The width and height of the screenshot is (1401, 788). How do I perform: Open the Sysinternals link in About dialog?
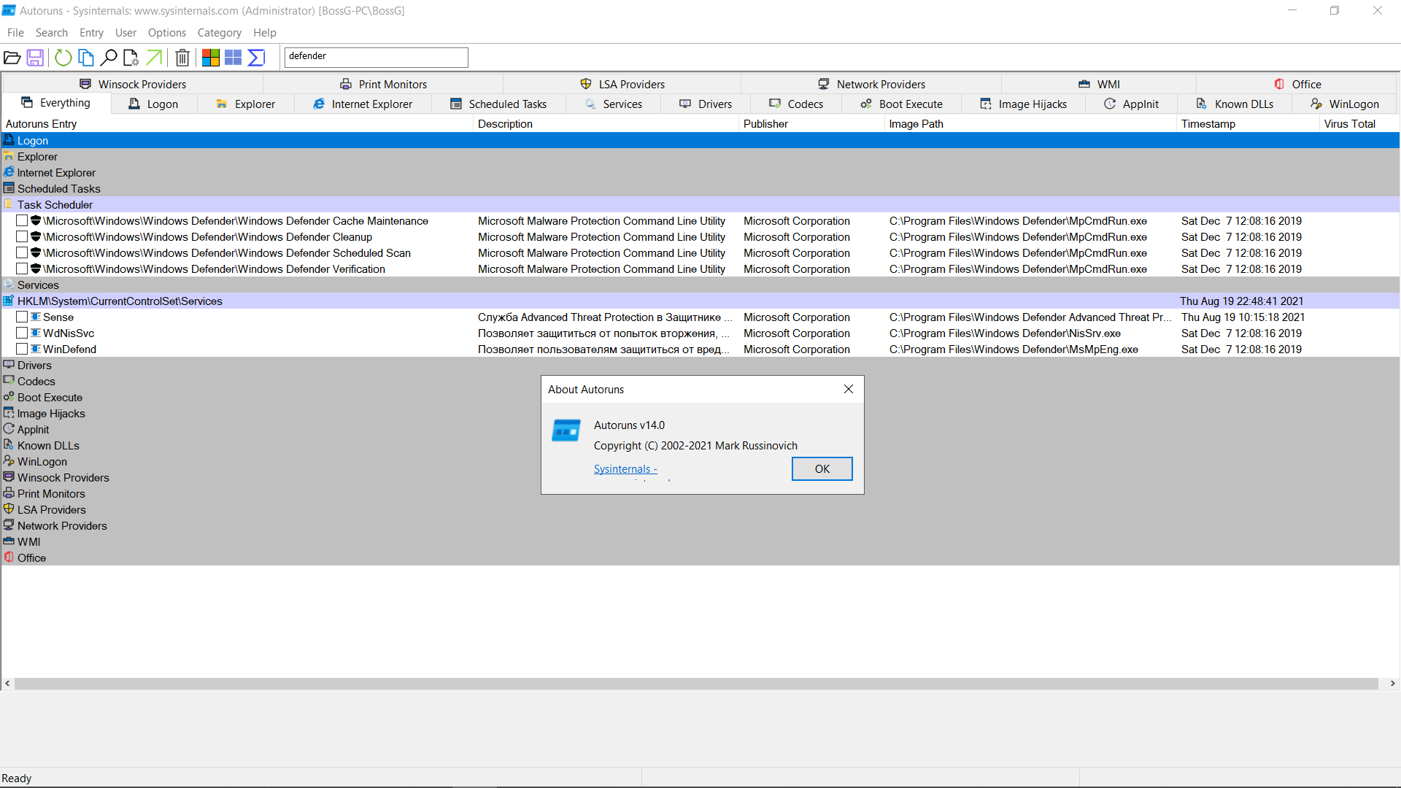click(625, 469)
